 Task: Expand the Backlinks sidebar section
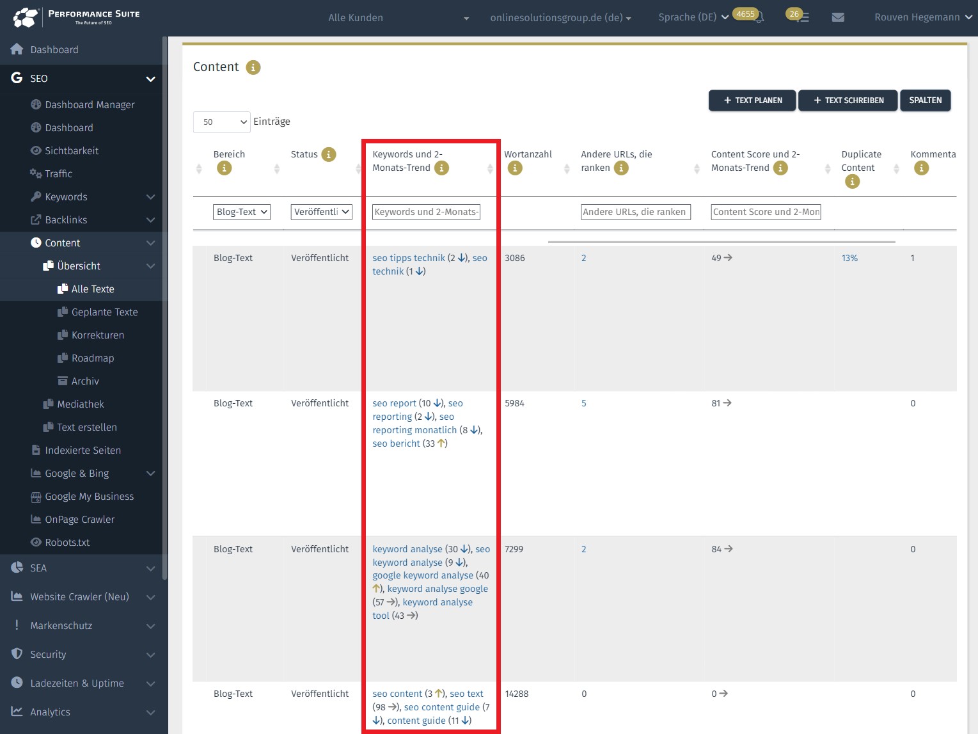click(x=151, y=219)
